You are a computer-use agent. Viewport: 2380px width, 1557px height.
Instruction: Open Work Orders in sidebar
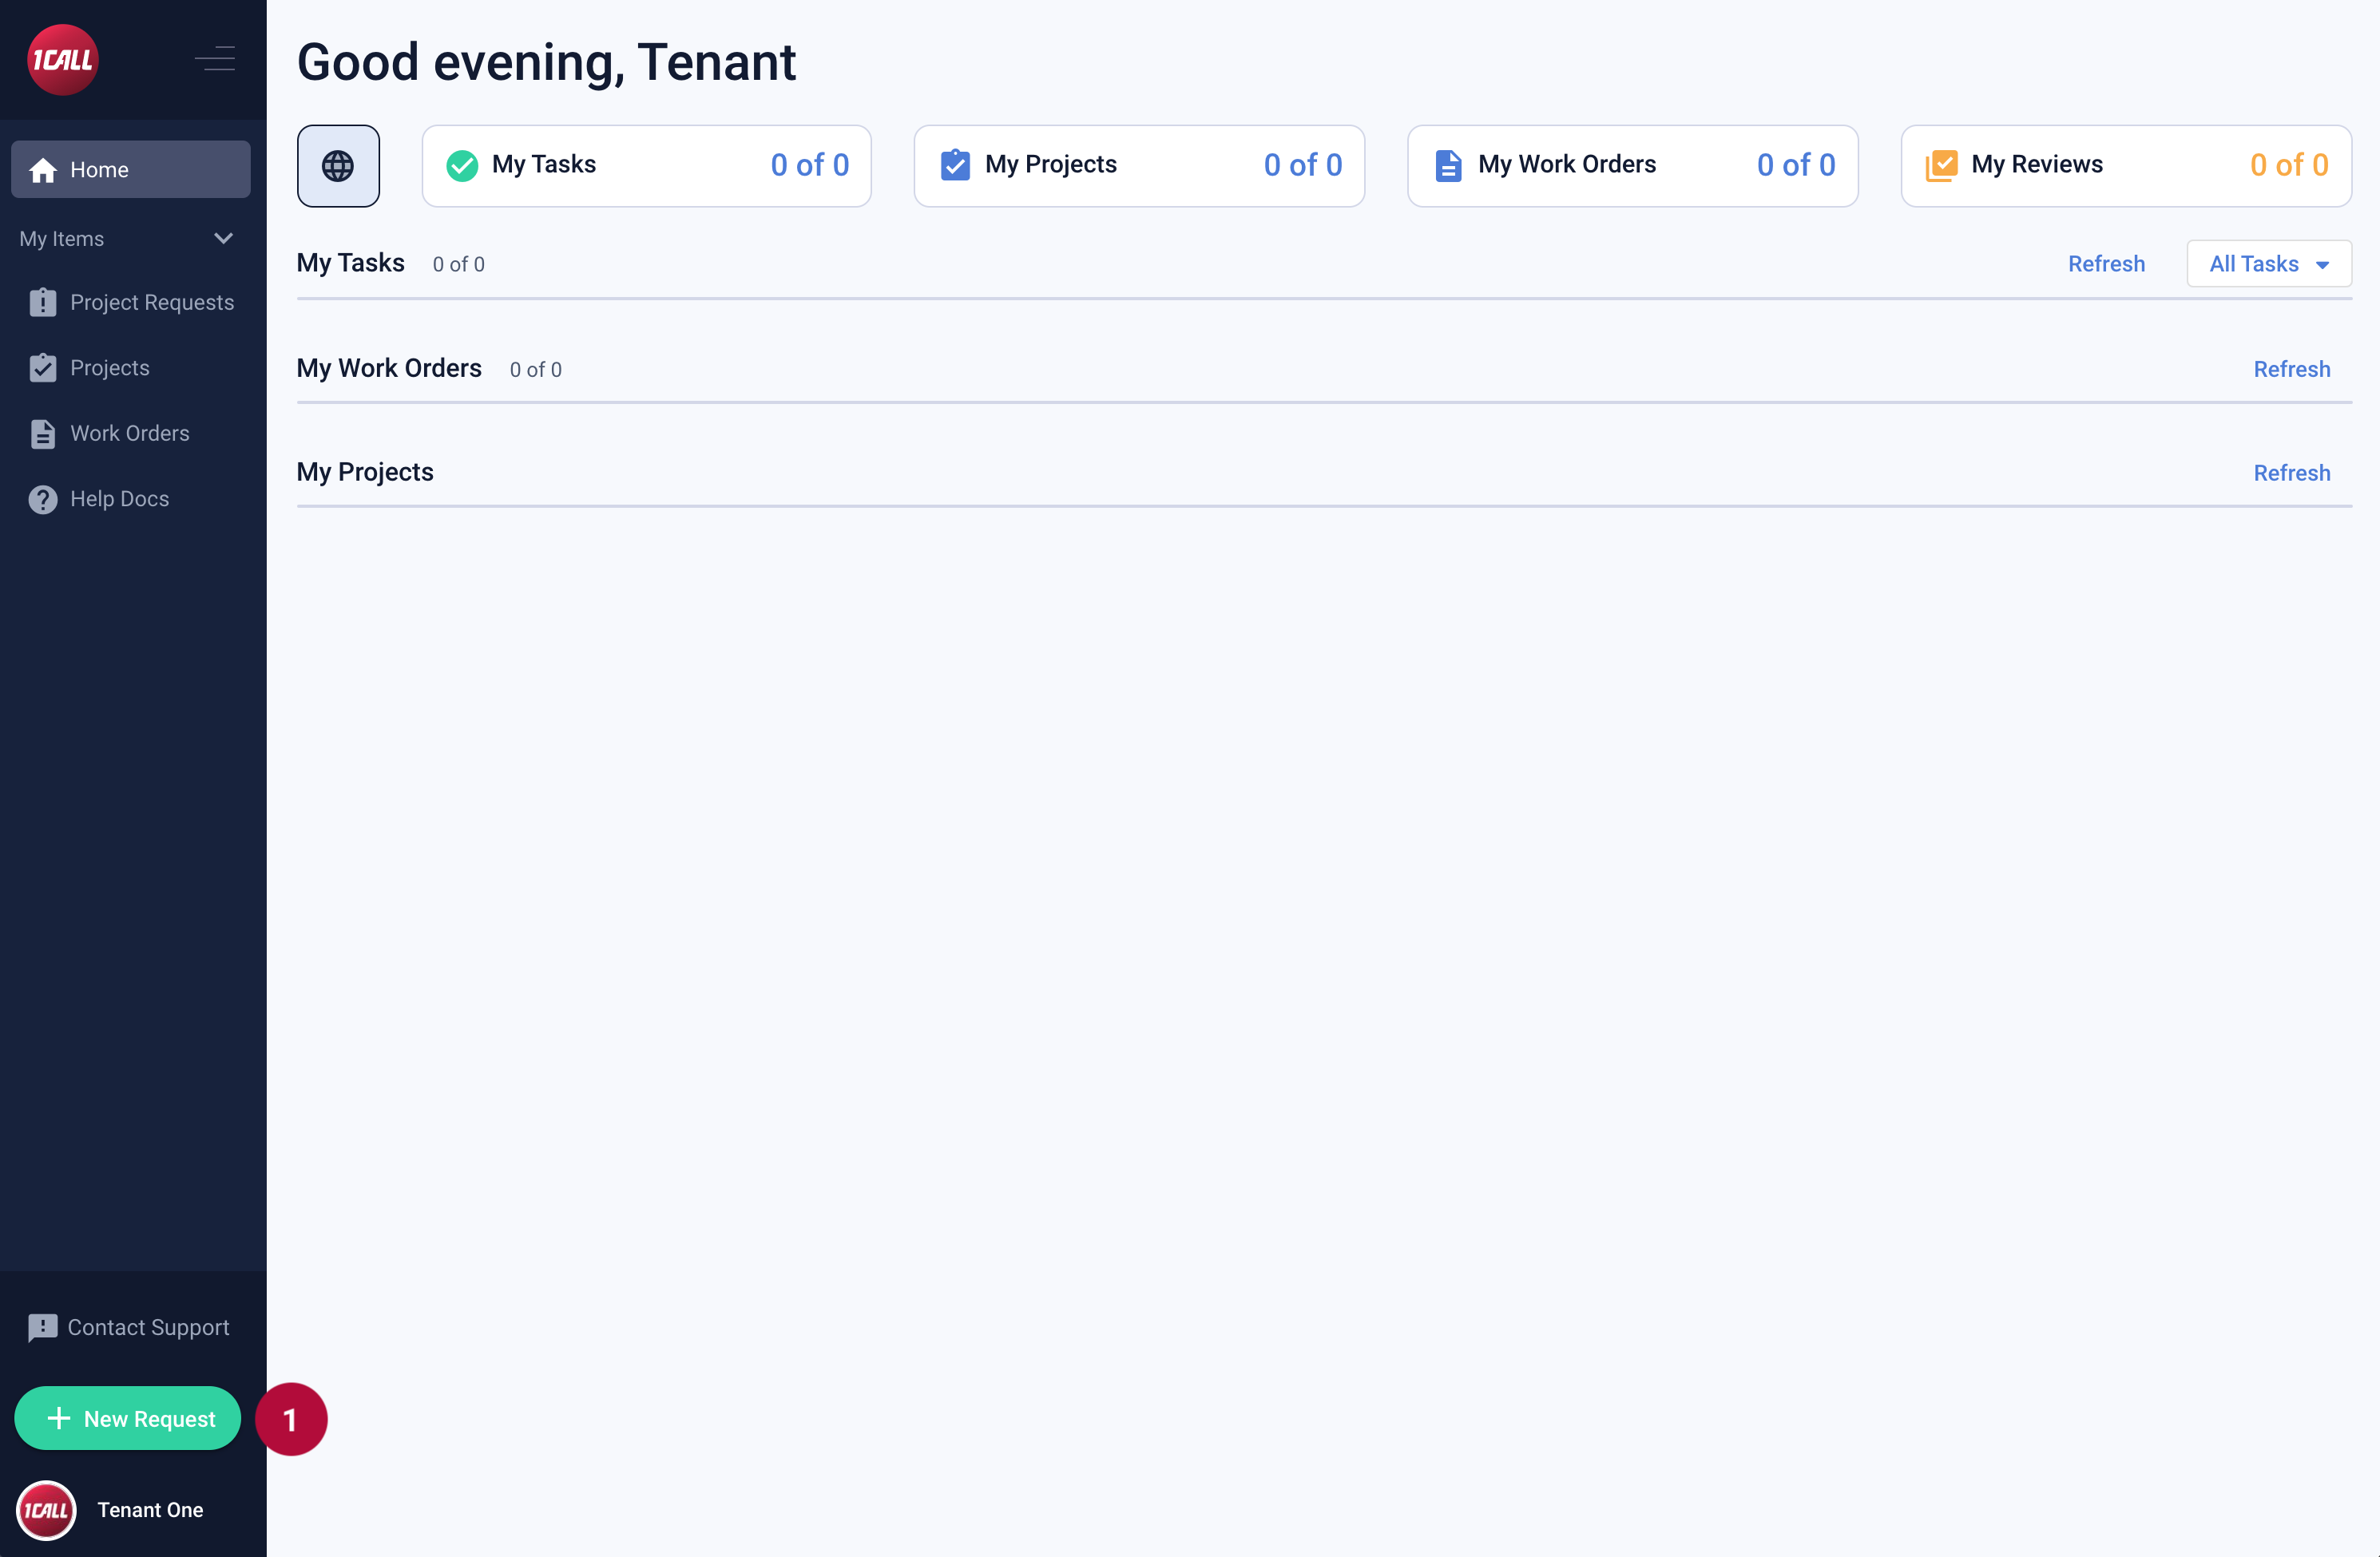(129, 433)
